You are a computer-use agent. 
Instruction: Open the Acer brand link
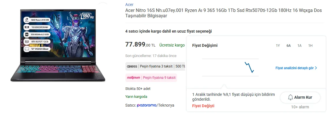point(129,5)
